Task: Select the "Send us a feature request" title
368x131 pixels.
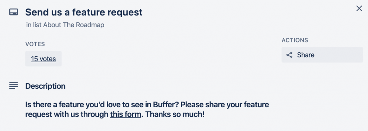Action: [84, 12]
